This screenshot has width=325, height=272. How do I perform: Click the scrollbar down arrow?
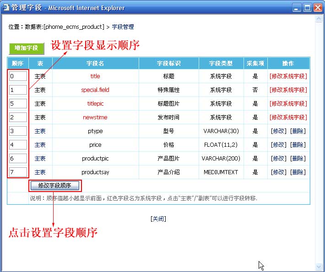pyautogui.click(x=319, y=267)
